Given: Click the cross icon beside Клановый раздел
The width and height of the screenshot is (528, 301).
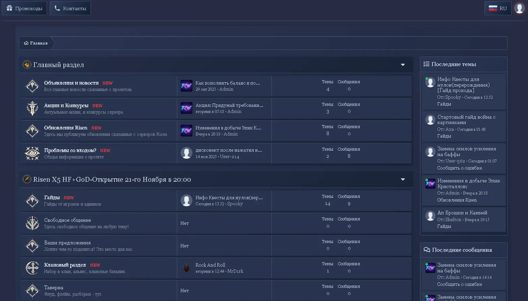Looking at the screenshot, I should click(32, 268).
